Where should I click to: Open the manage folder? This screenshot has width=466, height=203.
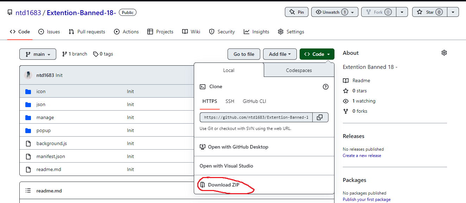click(x=45, y=117)
